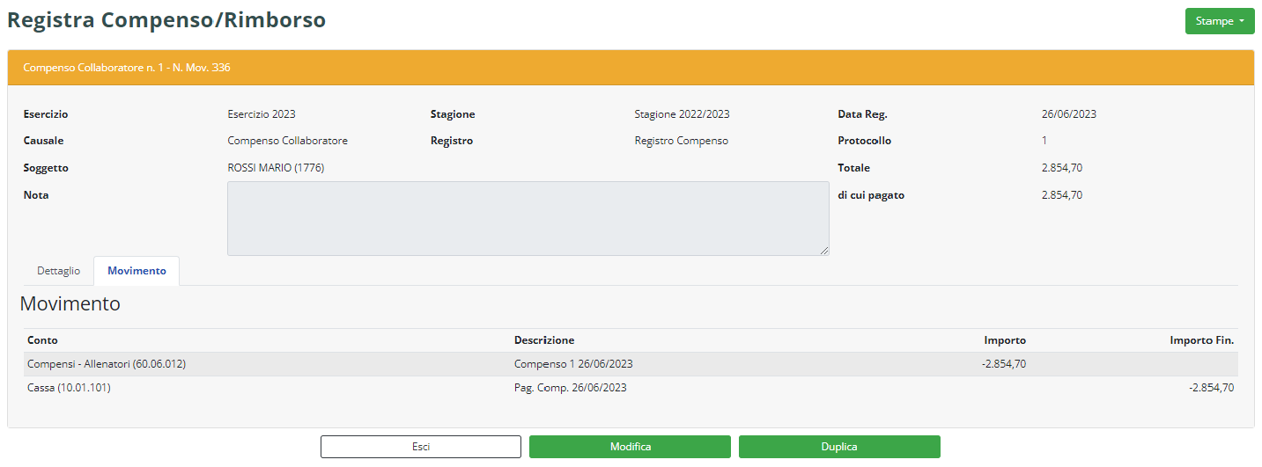Click the Soggetto value ROSSI MARIO (1776)
This screenshot has width=1262, height=467.
pos(276,168)
